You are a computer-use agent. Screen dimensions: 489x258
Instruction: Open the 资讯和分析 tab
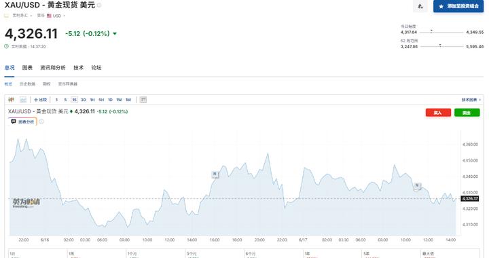[53, 68]
